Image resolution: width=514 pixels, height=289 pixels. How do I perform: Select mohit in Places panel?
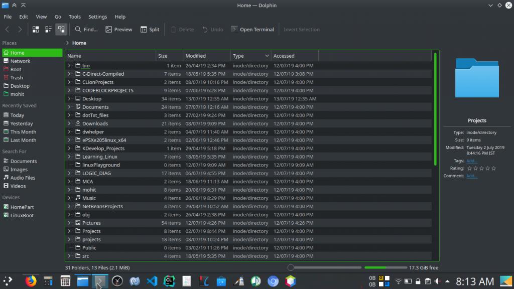[32, 94]
